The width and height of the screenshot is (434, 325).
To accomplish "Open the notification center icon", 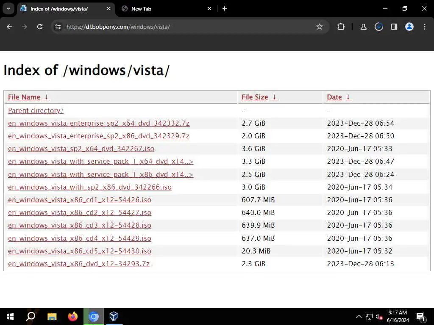I will (420, 317).
